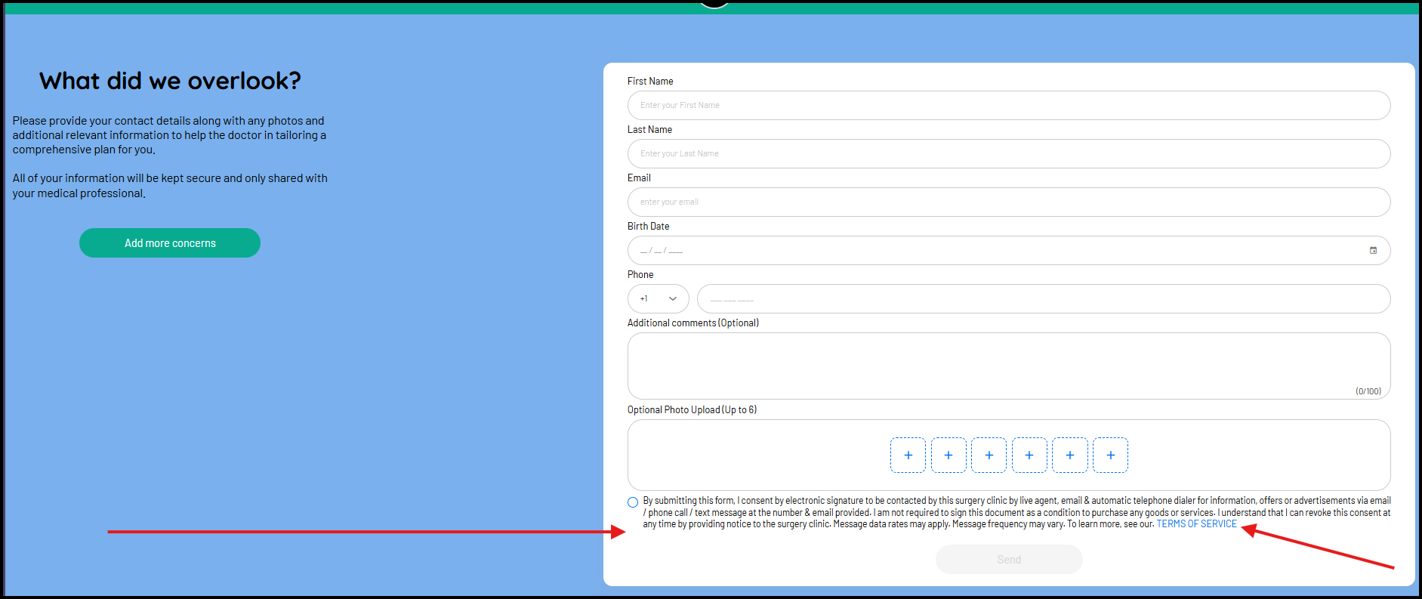This screenshot has height=599, width=1422.
Task: Click the 'First Name' label
Action: pyautogui.click(x=650, y=82)
